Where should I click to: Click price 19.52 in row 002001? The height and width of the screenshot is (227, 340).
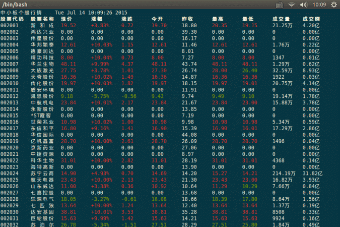point(69,25)
